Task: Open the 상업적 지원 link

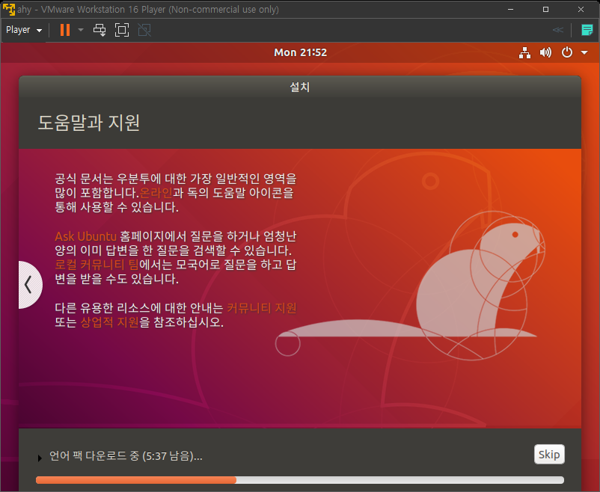Action: (109, 322)
